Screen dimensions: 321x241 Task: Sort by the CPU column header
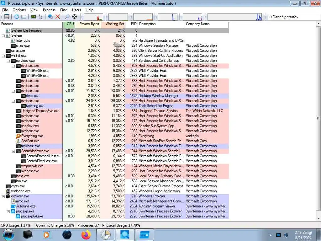coord(69,24)
